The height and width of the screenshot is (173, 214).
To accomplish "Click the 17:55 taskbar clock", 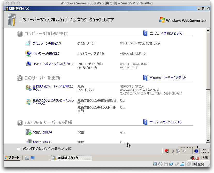I will tap(204, 158).
